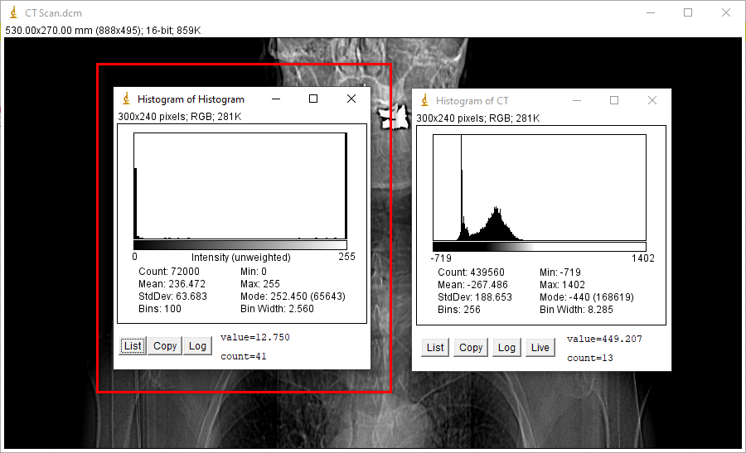Click 'Histogram of CT' window title
746x453 pixels.
click(472, 101)
